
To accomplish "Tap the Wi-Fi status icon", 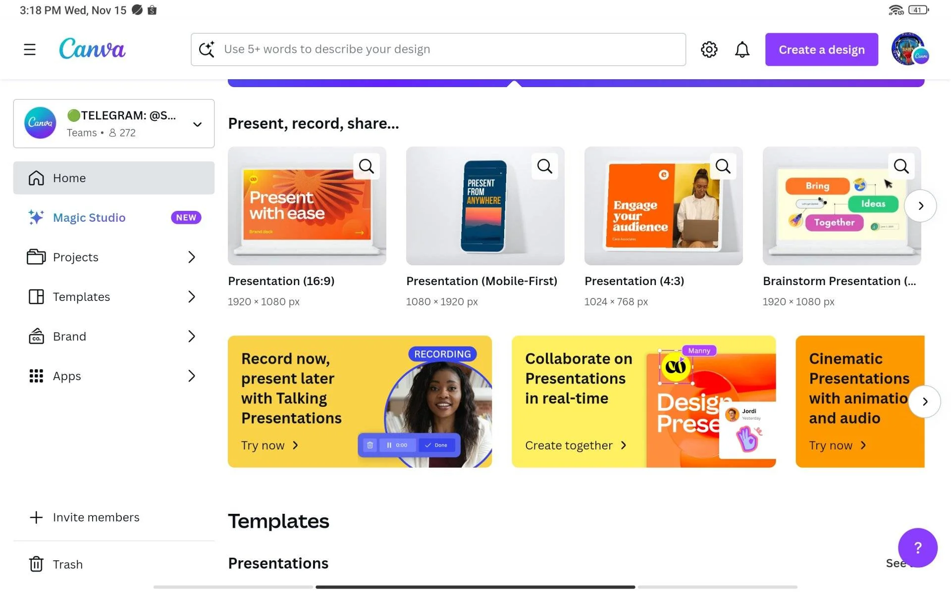I will [896, 10].
